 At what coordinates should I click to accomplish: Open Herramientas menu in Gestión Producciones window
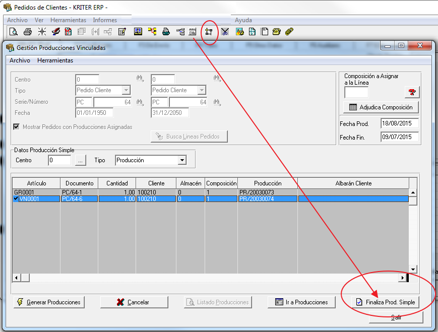[x=55, y=60]
